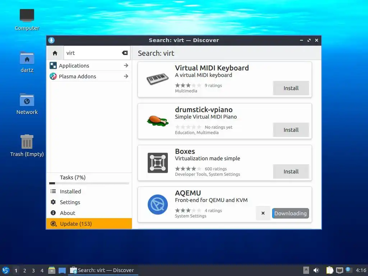This screenshot has width=368, height=276.
Task: Clear the virt search text
Action: [125, 53]
